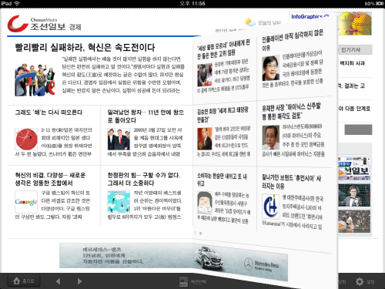The height and width of the screenshot is (289, 385).
Task: Tap the man in bow tie thumbnail
Action: click(354, 195)
